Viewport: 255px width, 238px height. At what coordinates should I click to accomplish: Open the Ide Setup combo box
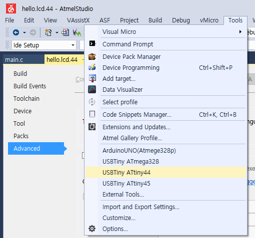point(44,45)
